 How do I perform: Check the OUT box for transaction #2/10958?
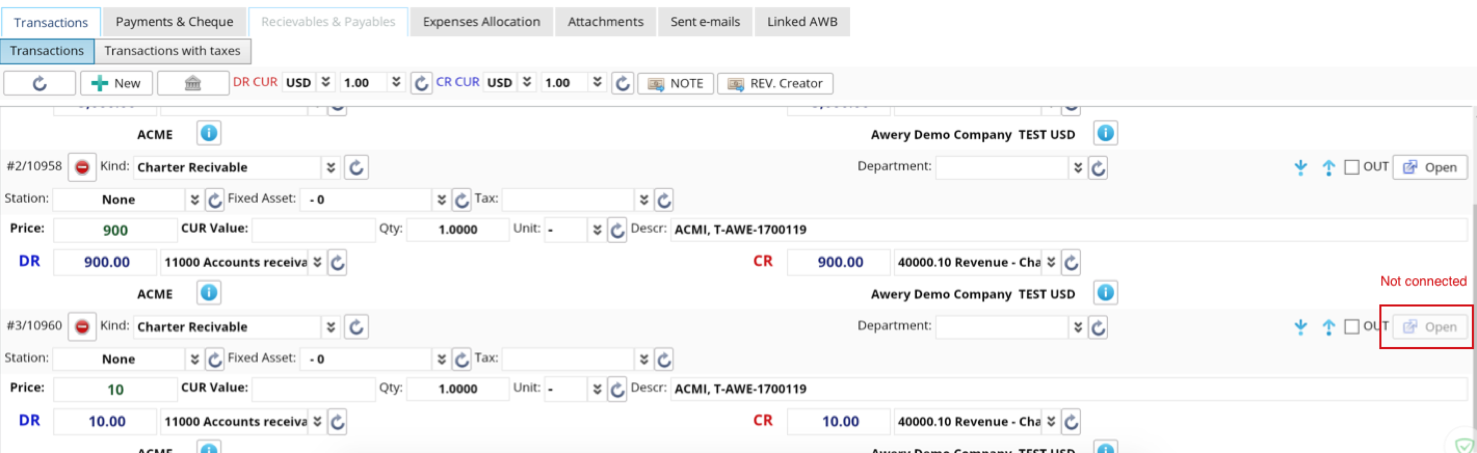pyautogui.click(x=1351, y=167)
